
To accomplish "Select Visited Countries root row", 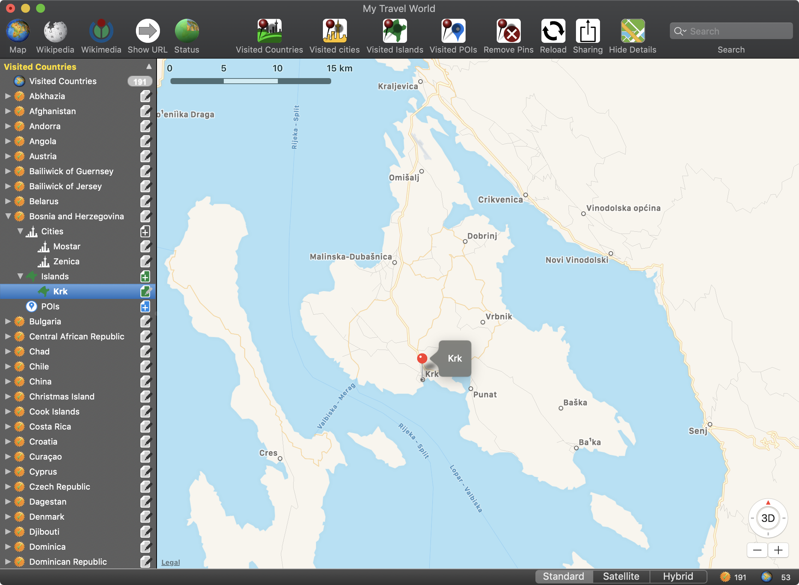I will [x=78, y=81].
